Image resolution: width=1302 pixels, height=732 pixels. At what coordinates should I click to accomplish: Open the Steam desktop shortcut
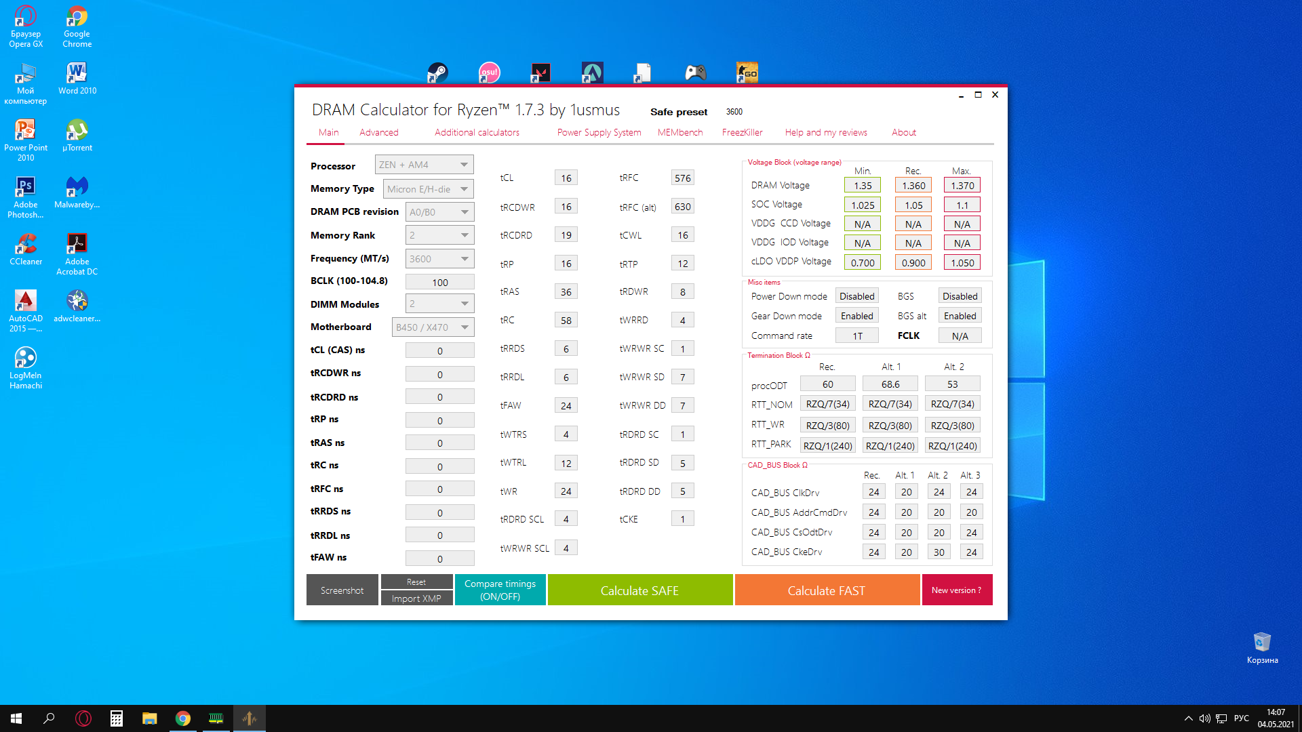(x=437, y=73)
